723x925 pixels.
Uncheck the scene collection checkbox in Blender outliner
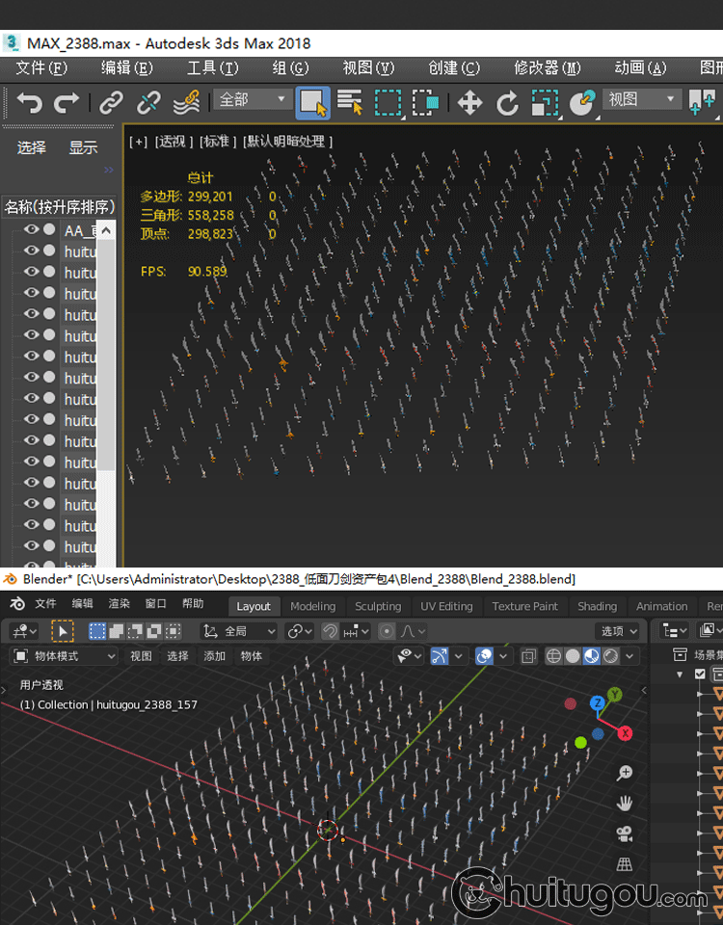pyautogui.click(x=701, y=674)
